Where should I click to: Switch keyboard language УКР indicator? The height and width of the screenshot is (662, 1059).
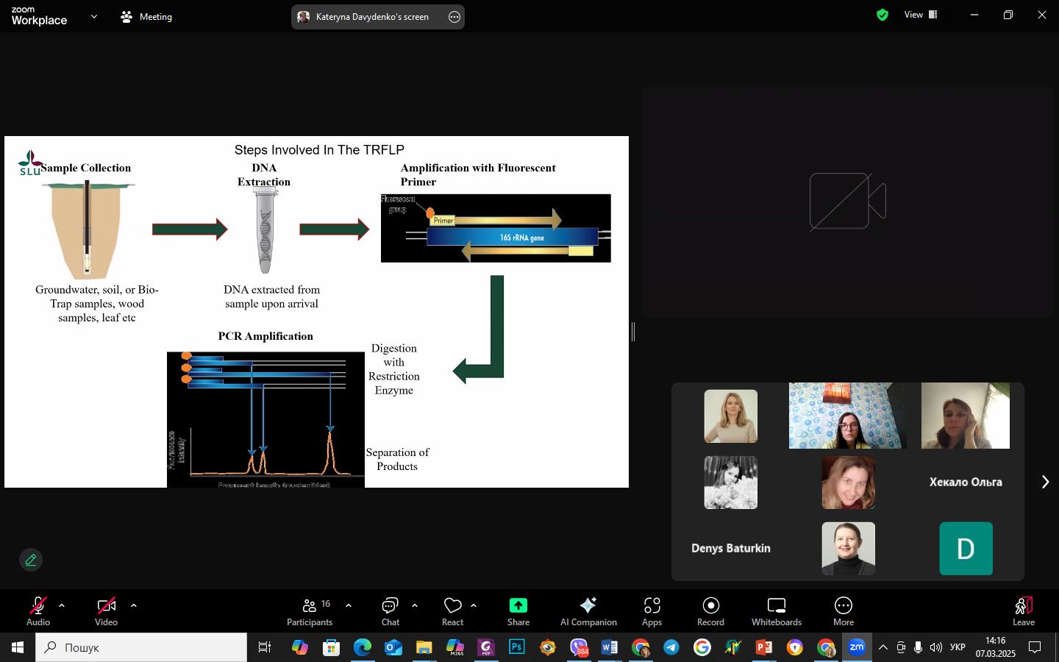point(958,647)
